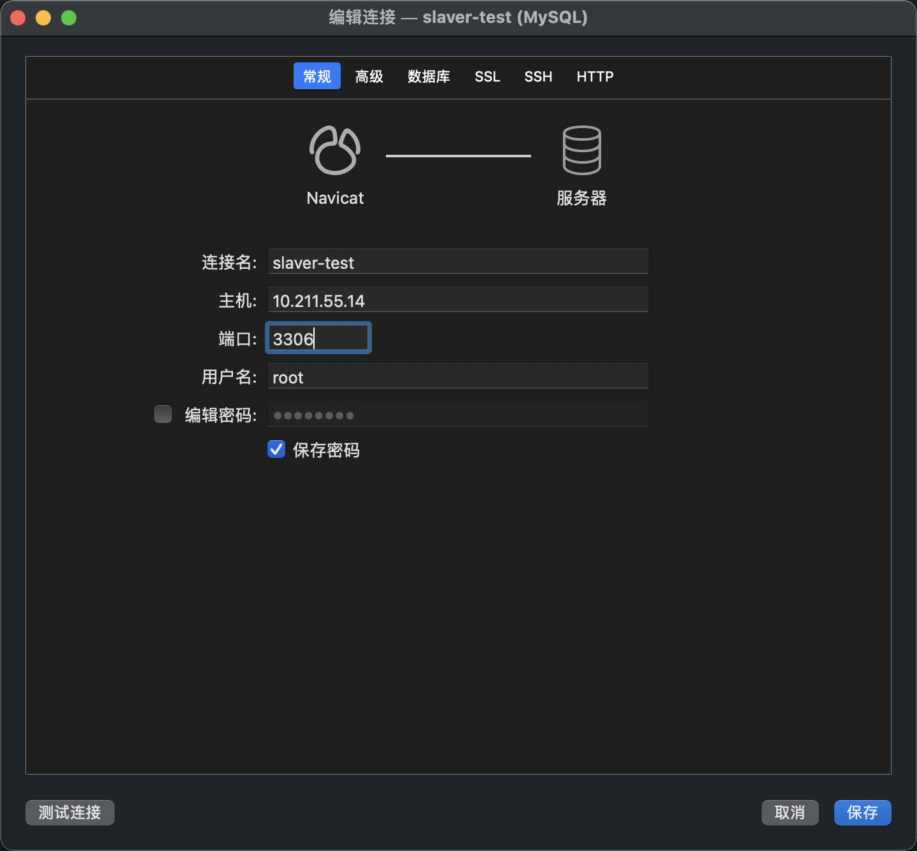Click the 用户名 field containing root
Viewport: 917px width, 851px height.
click(458, 376)
